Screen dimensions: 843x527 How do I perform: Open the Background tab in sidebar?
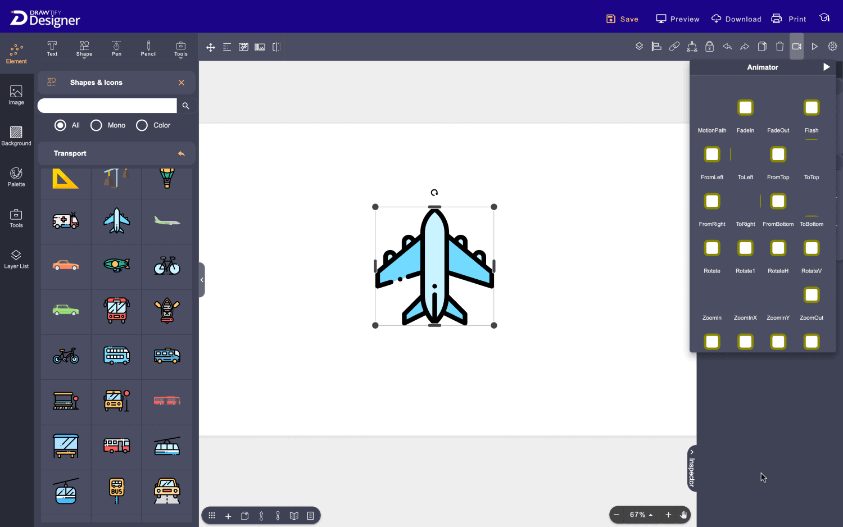[x=16, y=136]
